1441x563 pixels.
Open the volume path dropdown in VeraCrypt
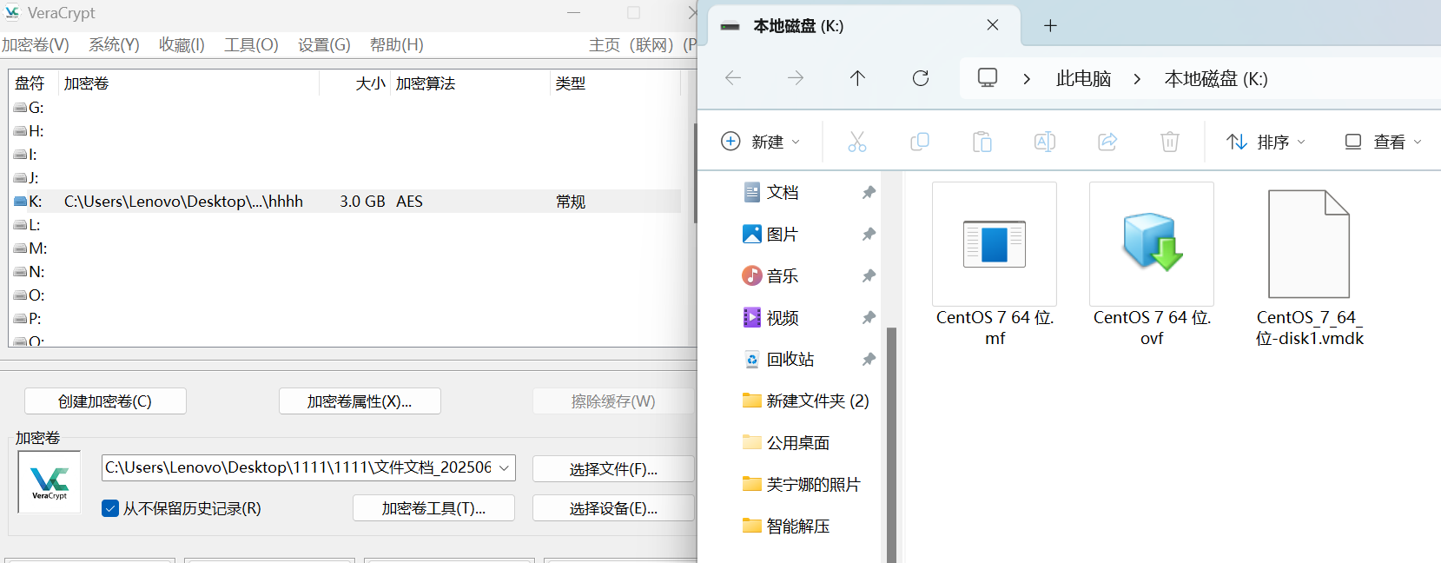[504, 467]
